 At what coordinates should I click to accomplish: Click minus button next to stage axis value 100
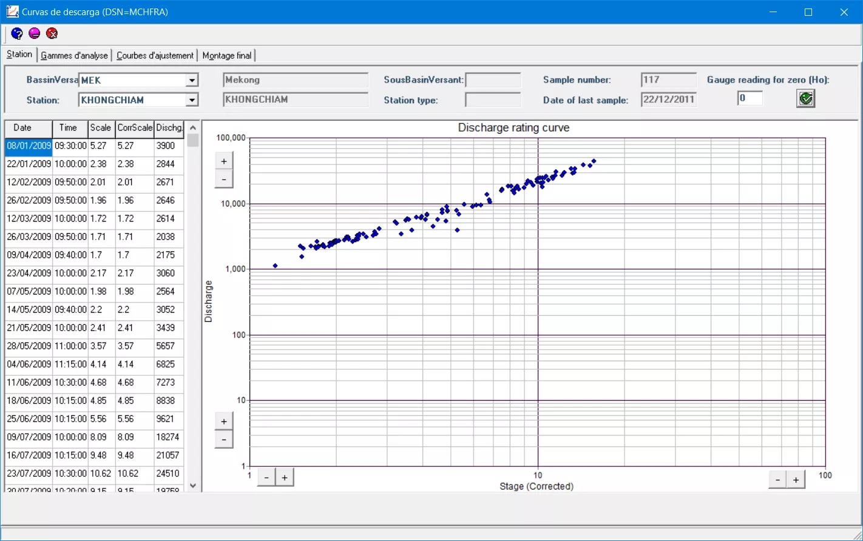[777, 480]
